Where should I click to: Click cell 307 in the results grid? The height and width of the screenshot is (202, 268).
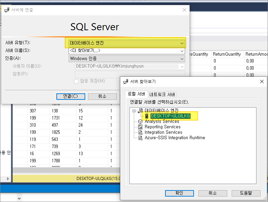click(x=38, y=111)
